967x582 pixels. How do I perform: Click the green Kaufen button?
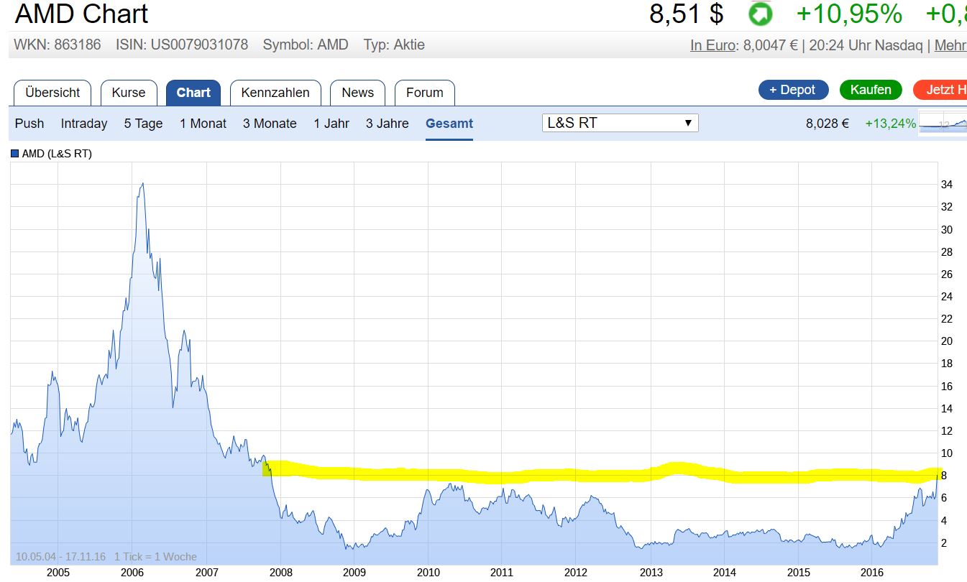pyautogui.click(x=871, y=90)
